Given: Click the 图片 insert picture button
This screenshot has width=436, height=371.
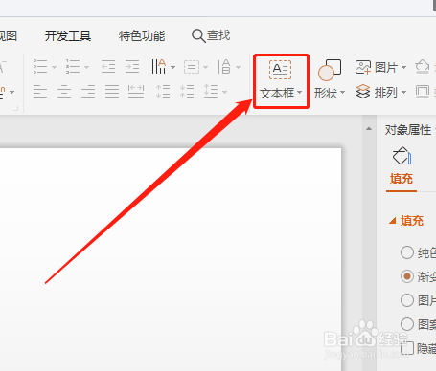Looking at the screenshot, I should coord(377,67).
